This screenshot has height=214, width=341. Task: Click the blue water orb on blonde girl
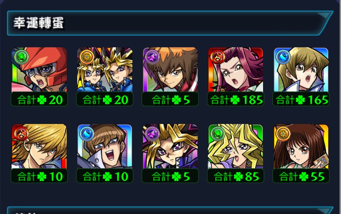tap(283, 57)
